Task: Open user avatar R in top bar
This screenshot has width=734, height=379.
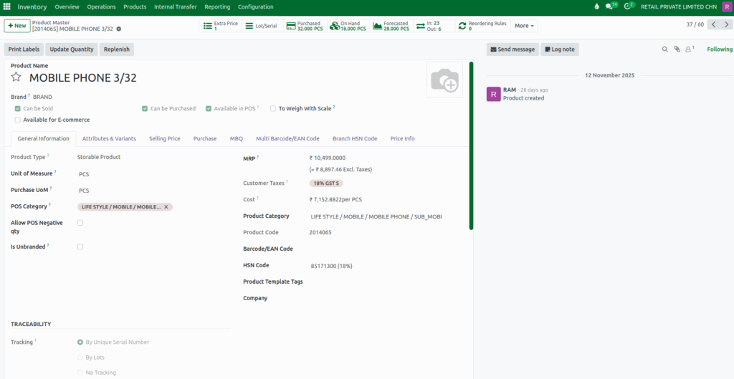Action: coord(726,7)
